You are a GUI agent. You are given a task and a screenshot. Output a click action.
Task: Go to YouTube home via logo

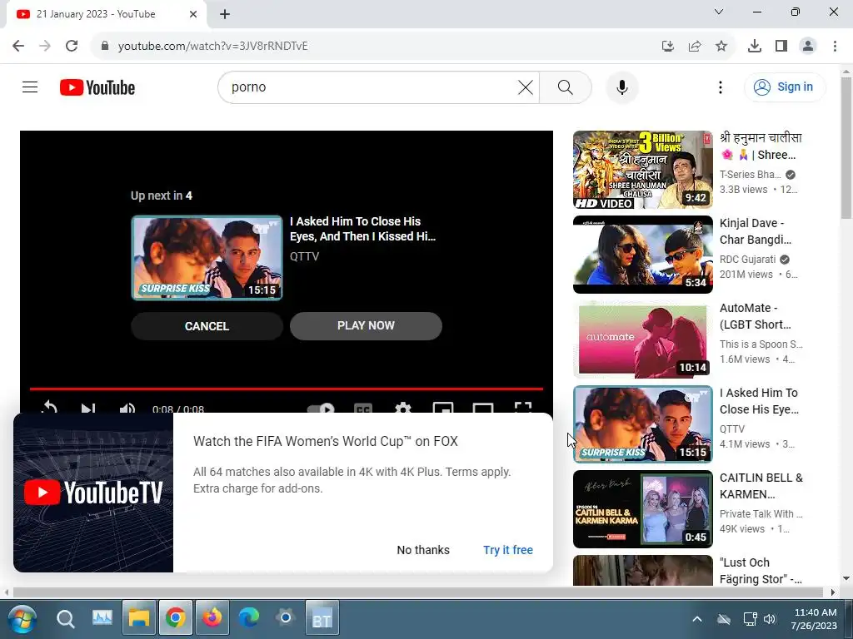coord(97,87)
